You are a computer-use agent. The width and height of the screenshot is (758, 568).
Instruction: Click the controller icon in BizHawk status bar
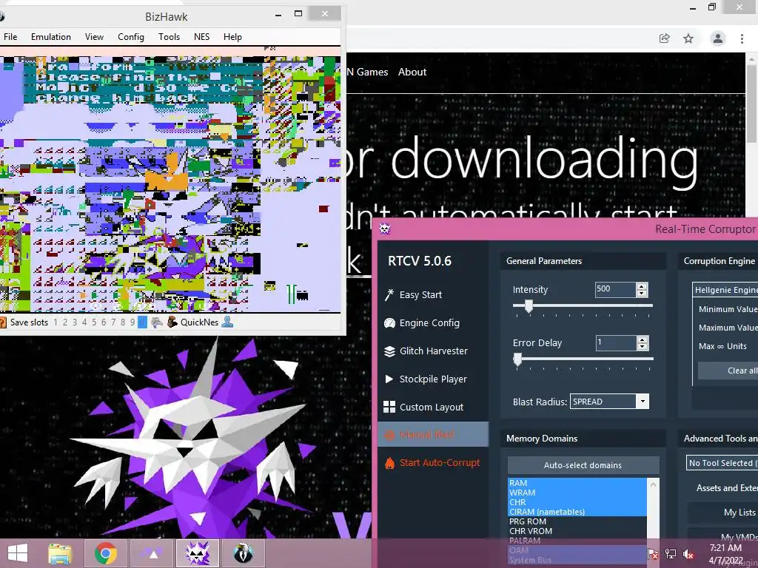(157, 322)
